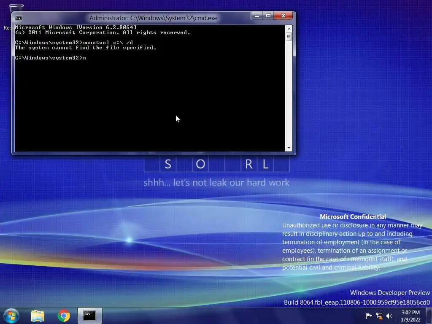This screenshot has width=432, height=324.
Task: Click the current prompt line ending in 'm'
Action: point(51,57)
